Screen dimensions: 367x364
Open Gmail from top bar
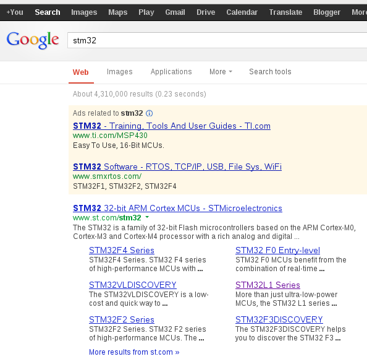[x=175, y=12]
